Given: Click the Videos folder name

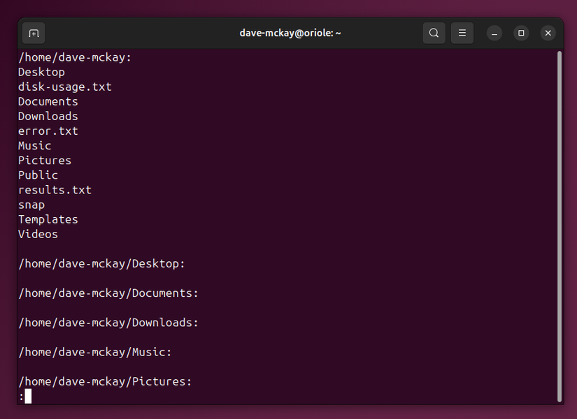Looking at the screenshot, I should click(38, 233).
